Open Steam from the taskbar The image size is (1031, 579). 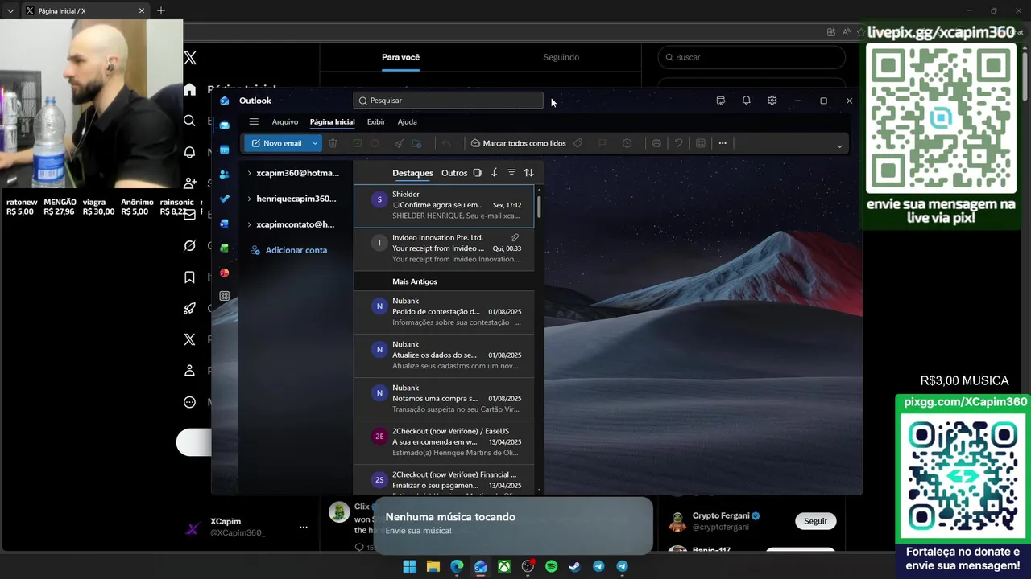(574, 566)
